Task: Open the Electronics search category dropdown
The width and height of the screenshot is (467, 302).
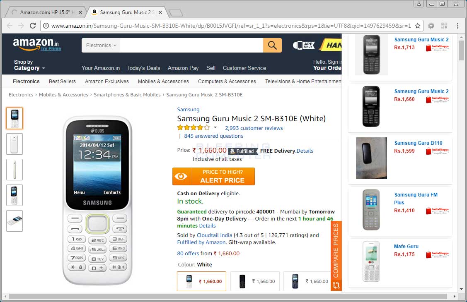Action: [101, 45]
